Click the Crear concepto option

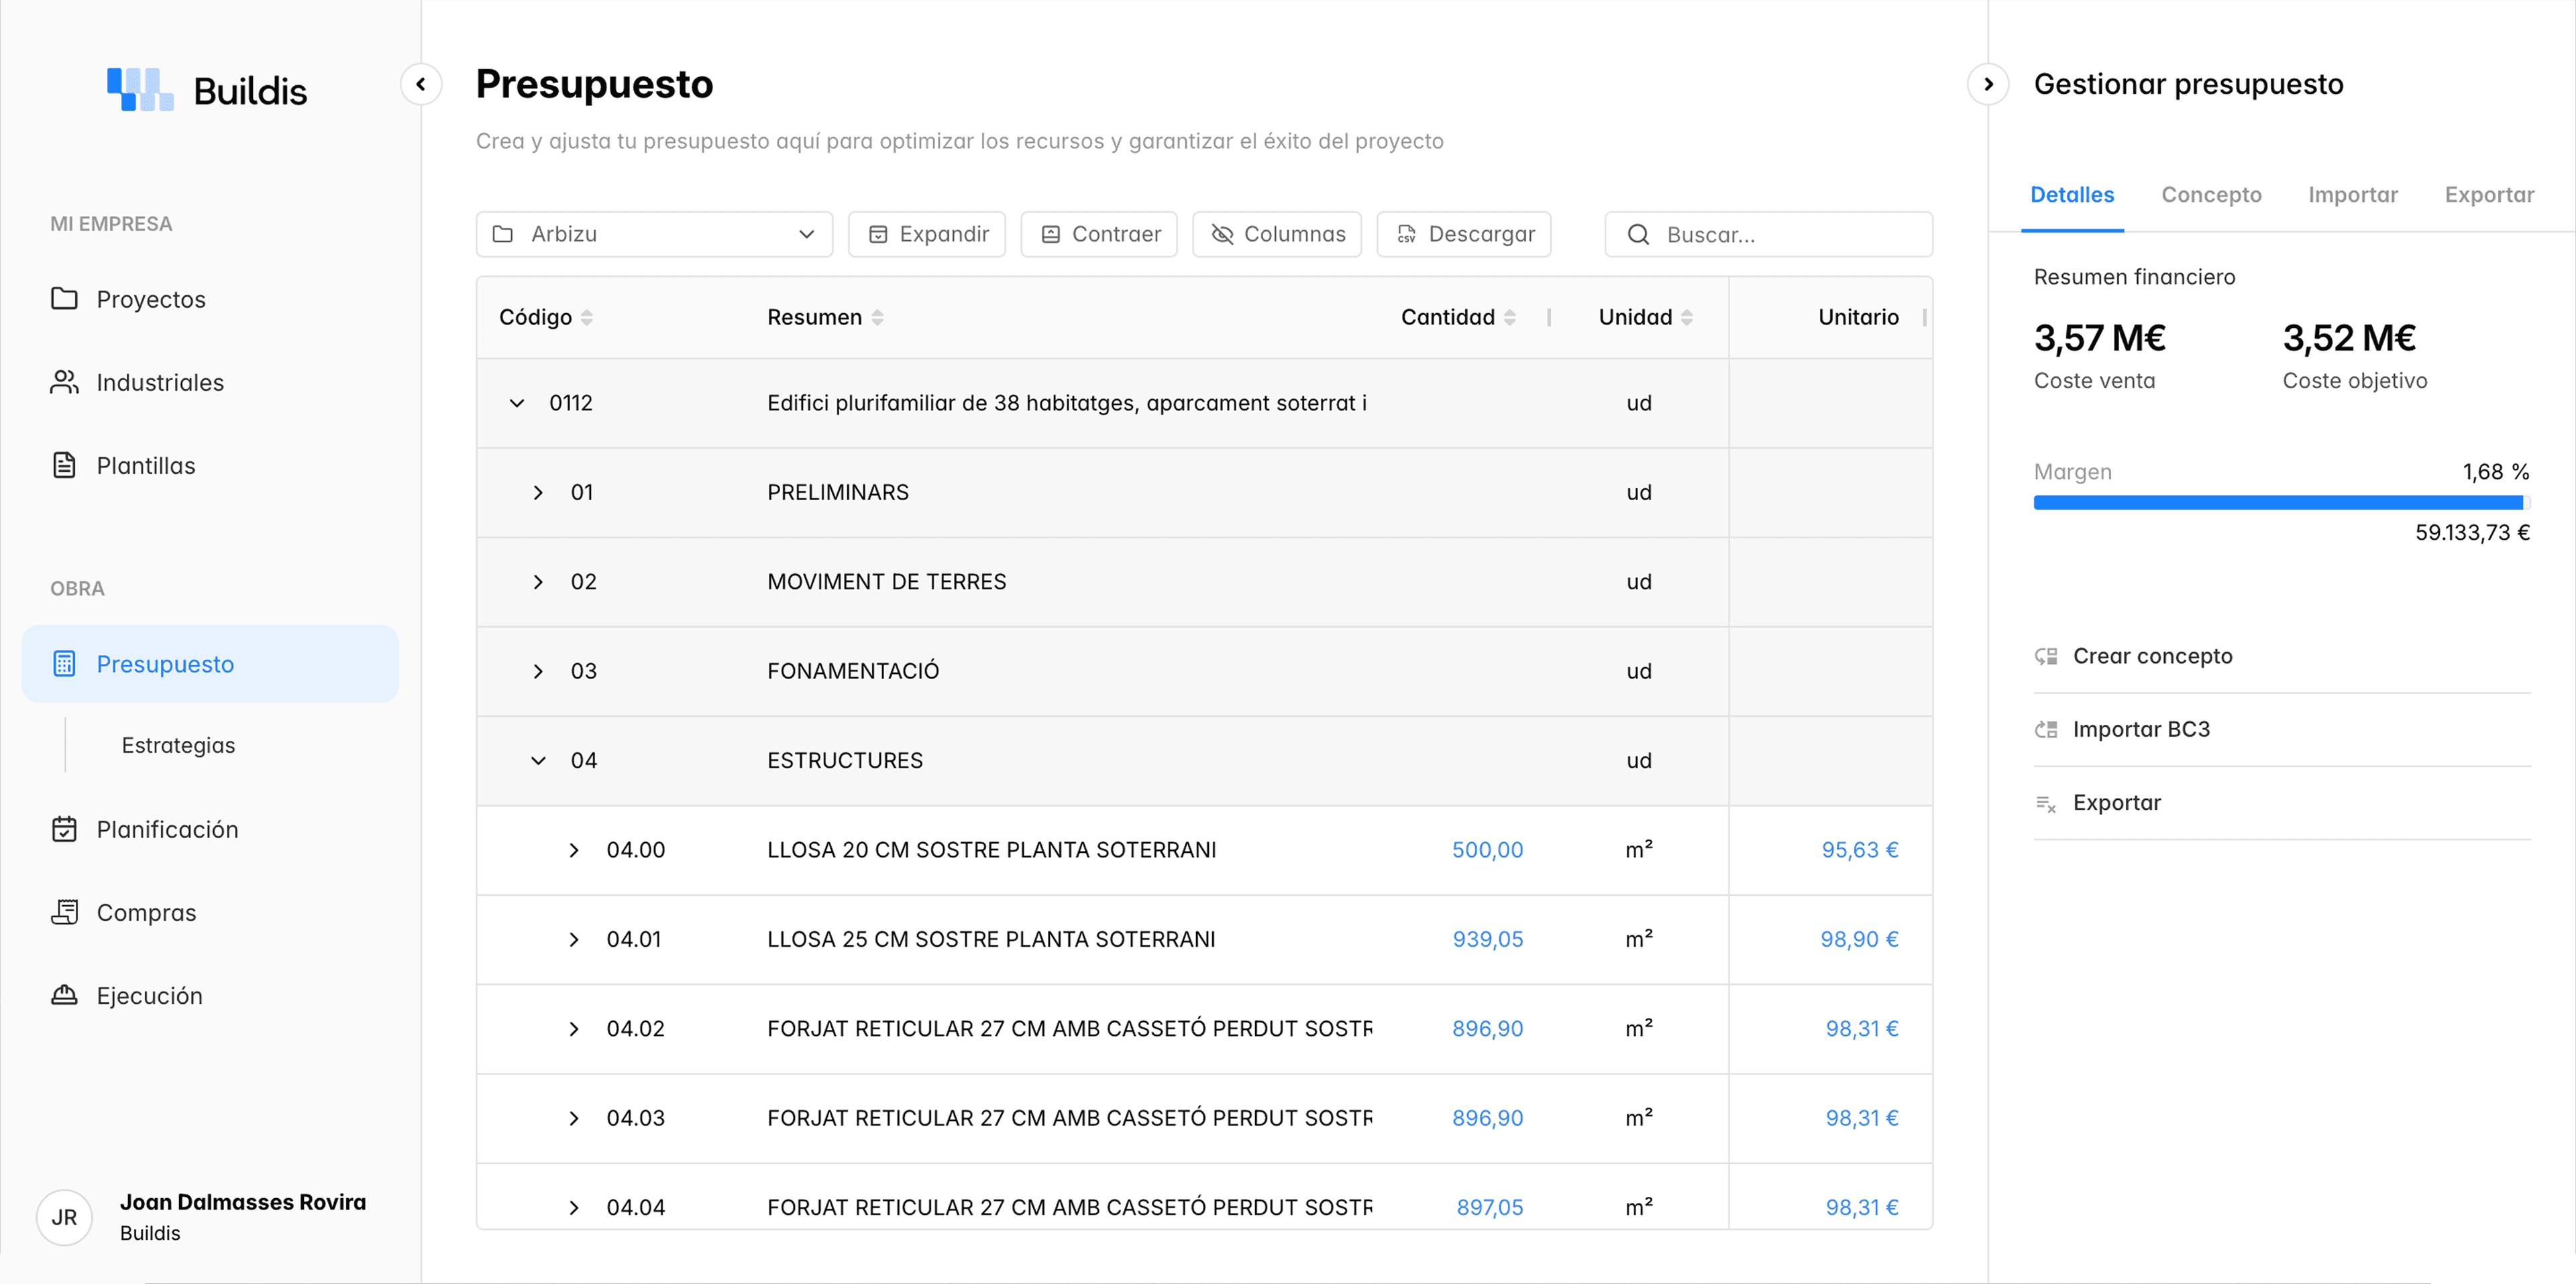[x=2152, y=656]
